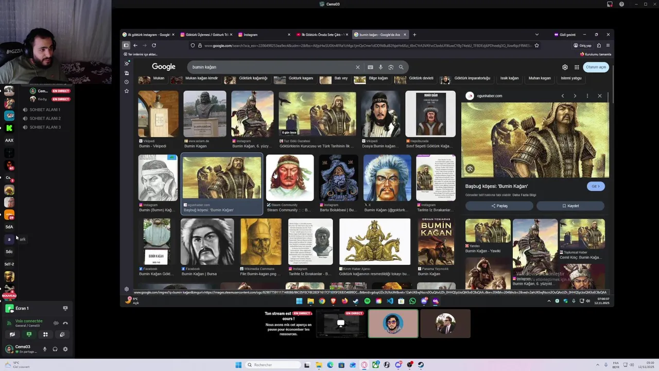
Task: Toggle Discord camera in voice panel
Action: (12, 334)
